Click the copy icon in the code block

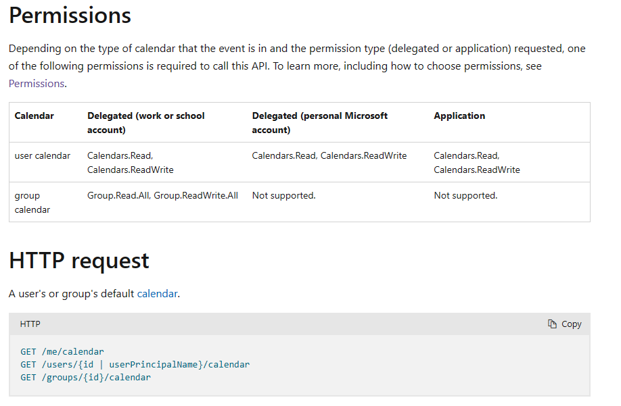point(552,324)
